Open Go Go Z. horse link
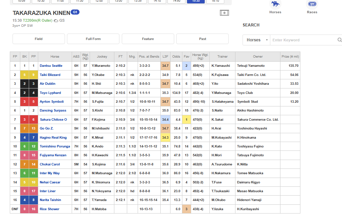Image resolution: width=342 pixels, height=221 pixels. click(x=46, y=128)
